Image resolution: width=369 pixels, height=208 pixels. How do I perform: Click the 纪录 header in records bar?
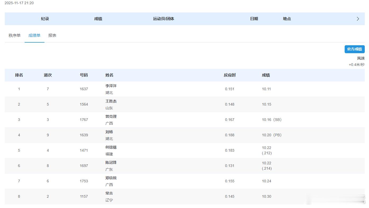(x=45, y=19)
